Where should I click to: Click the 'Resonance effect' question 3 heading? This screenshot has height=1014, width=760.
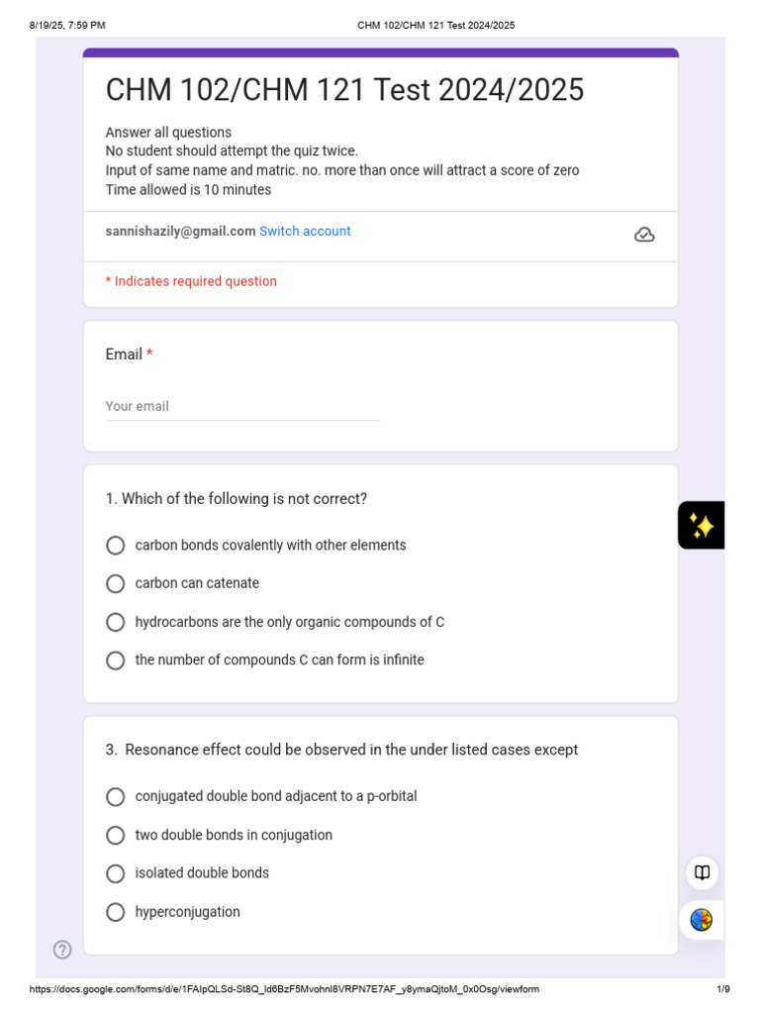point(341,750)
